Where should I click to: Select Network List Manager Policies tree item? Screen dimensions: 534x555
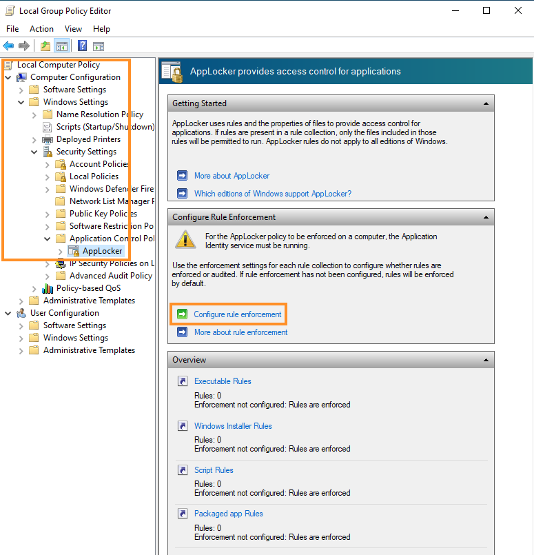112,201
